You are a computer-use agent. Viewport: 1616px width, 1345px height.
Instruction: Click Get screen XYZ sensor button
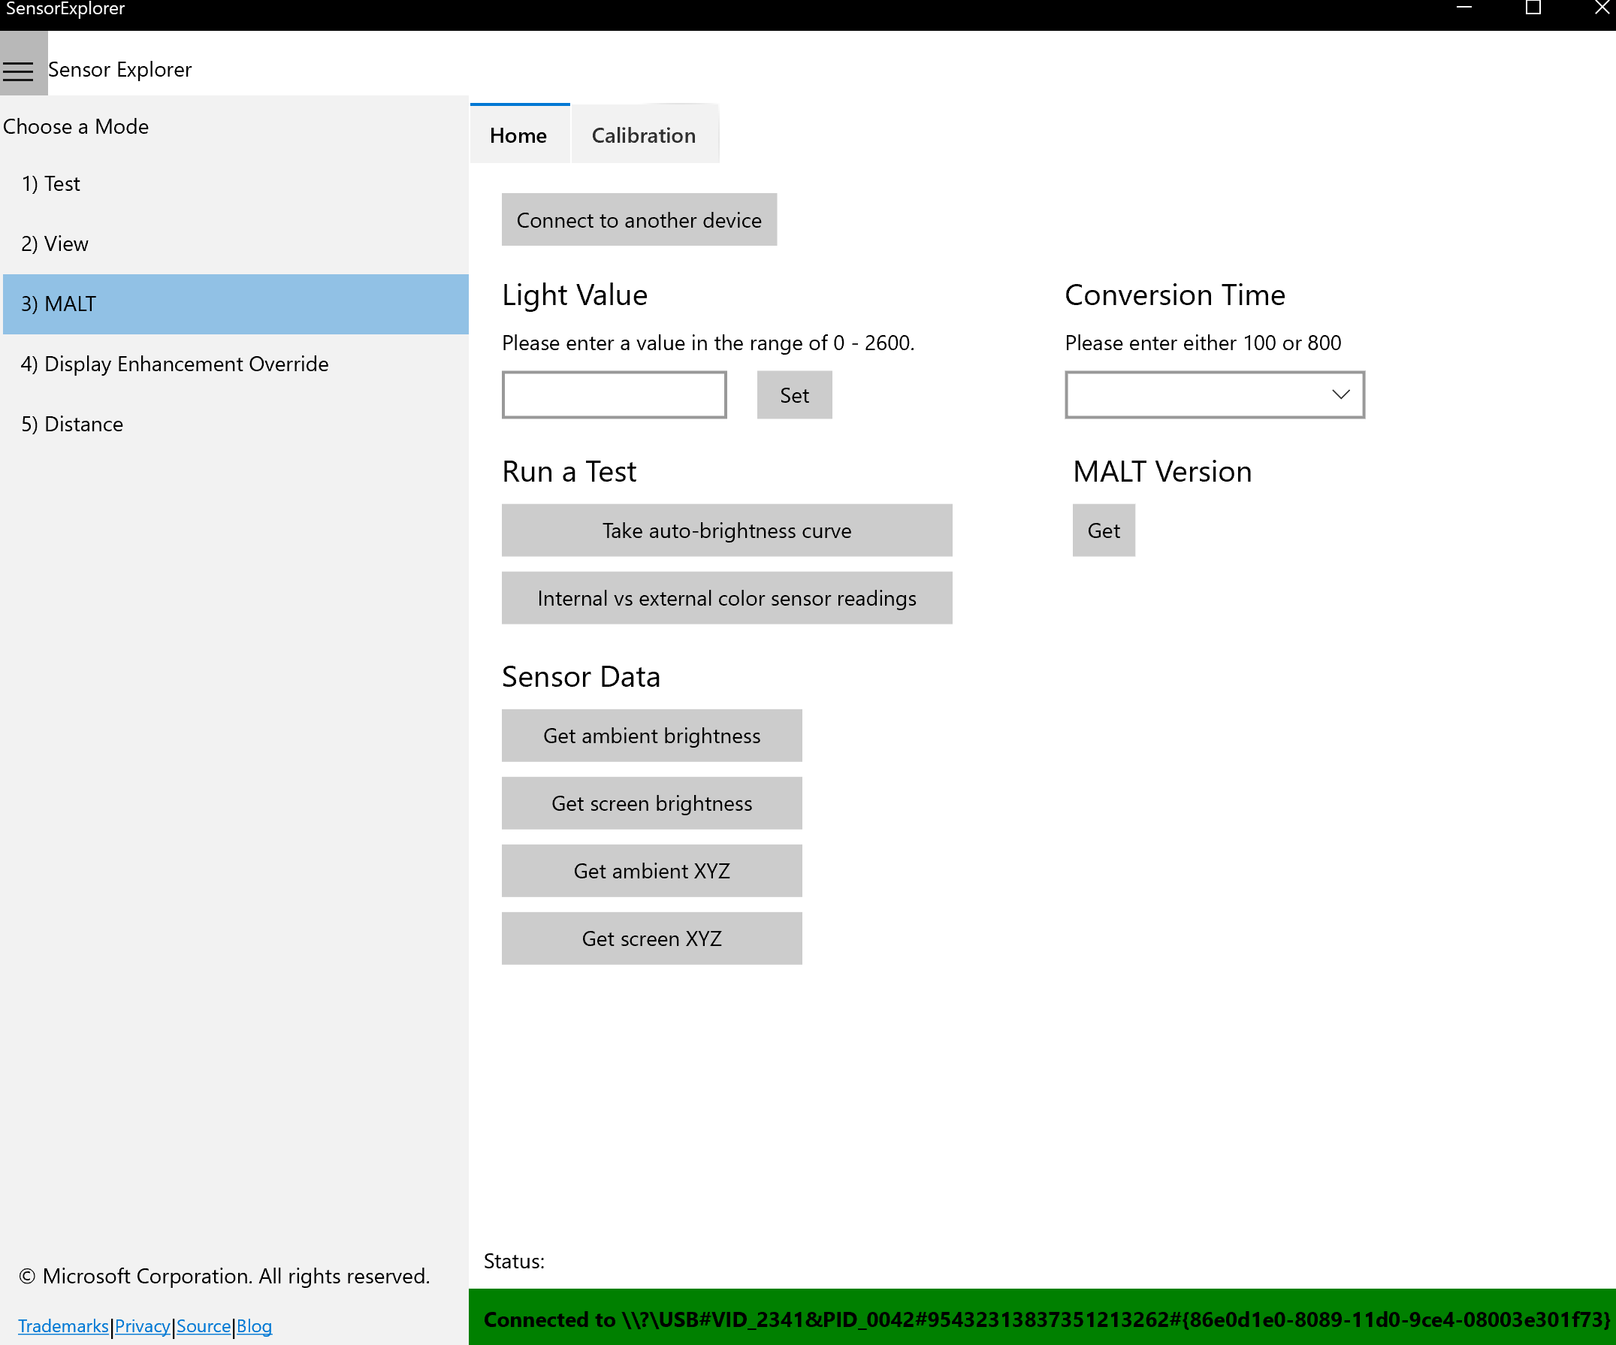tap(652, 937)
